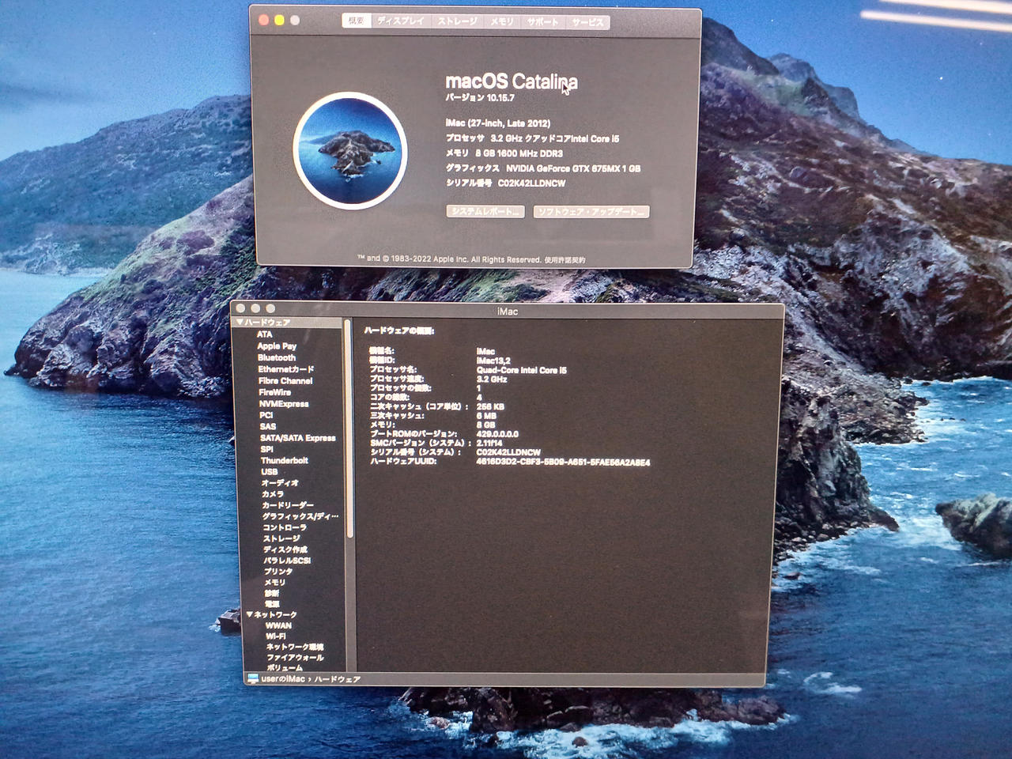
Task: Click the システムレポート button
Action: [485, 212]
